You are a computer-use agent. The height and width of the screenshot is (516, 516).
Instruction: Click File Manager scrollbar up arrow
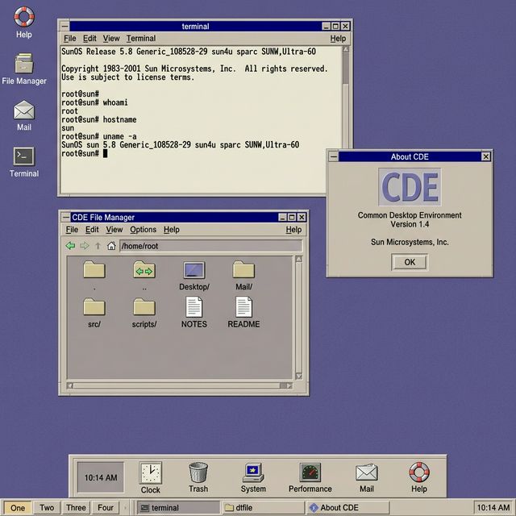point(298,259)
